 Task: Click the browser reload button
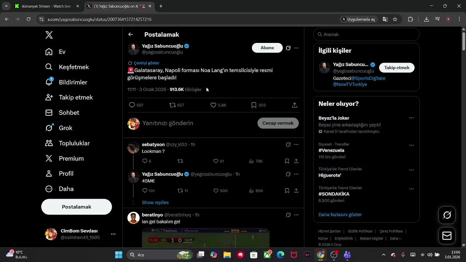[x=28, y=19]
